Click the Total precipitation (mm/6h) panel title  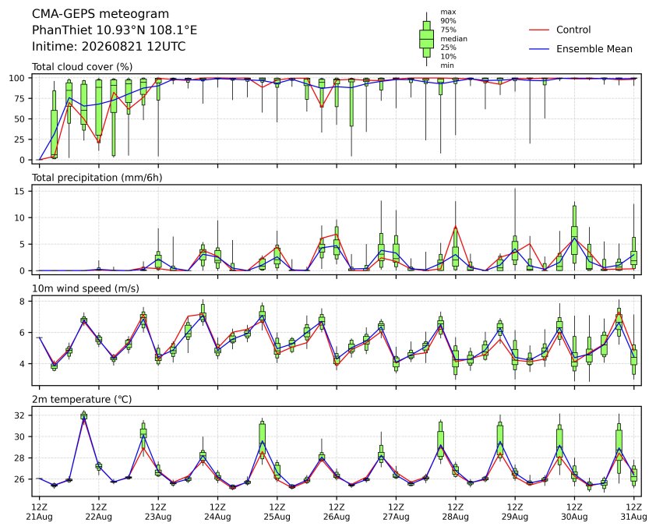pos(97,178)
